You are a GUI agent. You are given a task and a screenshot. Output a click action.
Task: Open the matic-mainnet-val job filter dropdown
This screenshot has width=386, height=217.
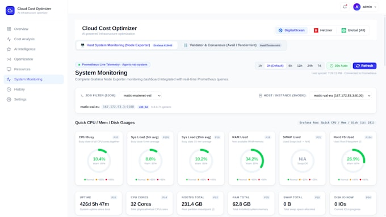click(140, 96)
